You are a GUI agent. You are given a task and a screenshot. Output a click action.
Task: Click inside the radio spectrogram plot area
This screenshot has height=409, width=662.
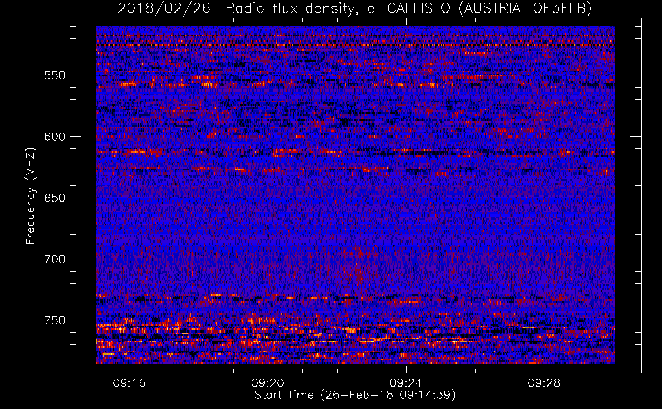click(355, 195)
